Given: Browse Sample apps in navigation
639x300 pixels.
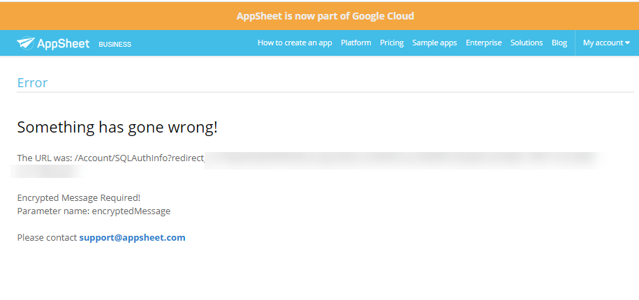Looking at the screenshot, I should pos(434,43).
